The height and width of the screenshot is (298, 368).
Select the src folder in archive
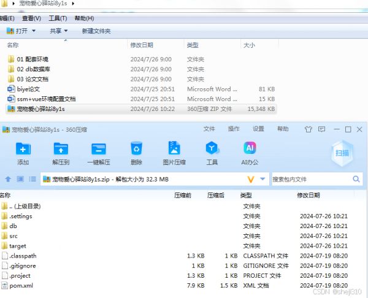point(9,236)
